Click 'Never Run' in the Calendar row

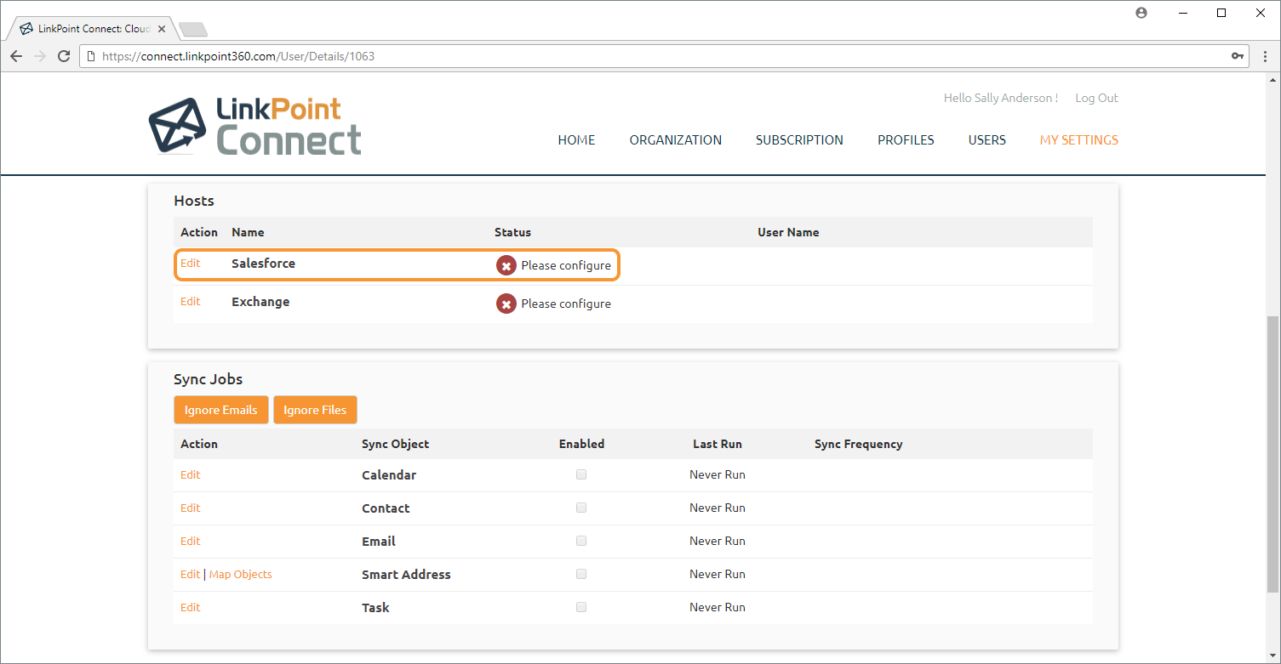tap(718, 474)
